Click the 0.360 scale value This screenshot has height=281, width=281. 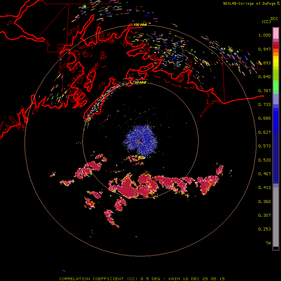tap(264, 202)
